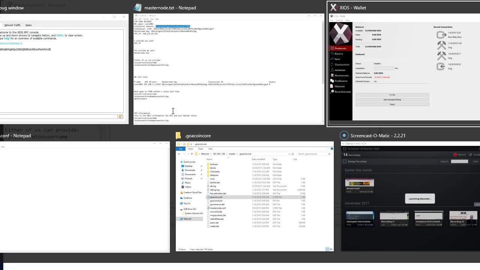Open the wordpress-first-content recording thumbnail
The width and height of the screenshot is (480, 270).
(428, 219)
